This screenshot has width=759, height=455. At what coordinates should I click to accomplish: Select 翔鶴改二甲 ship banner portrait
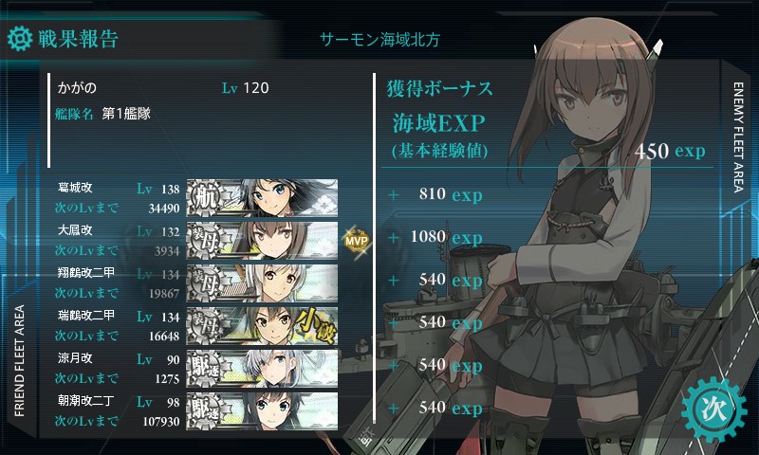pyautogui.click(x=262, y=282)
